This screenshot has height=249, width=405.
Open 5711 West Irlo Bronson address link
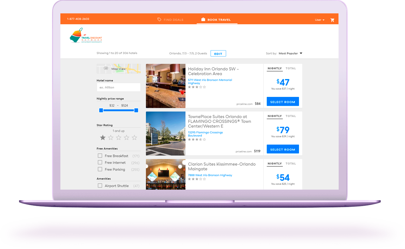pos(210,81)
